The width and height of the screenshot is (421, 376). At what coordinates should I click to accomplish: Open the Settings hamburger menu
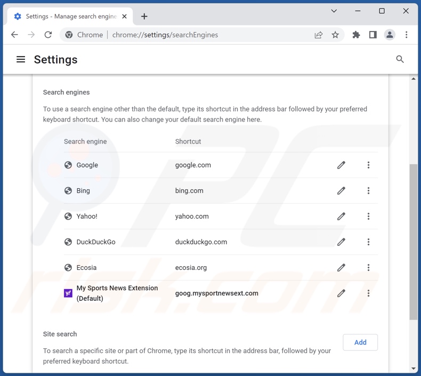coord(21,59)
